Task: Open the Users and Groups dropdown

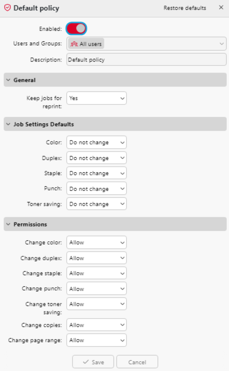Action: point(146,44)
